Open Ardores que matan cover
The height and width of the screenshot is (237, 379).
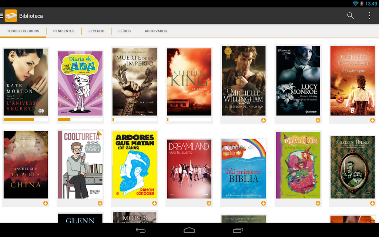click(135, 165)
